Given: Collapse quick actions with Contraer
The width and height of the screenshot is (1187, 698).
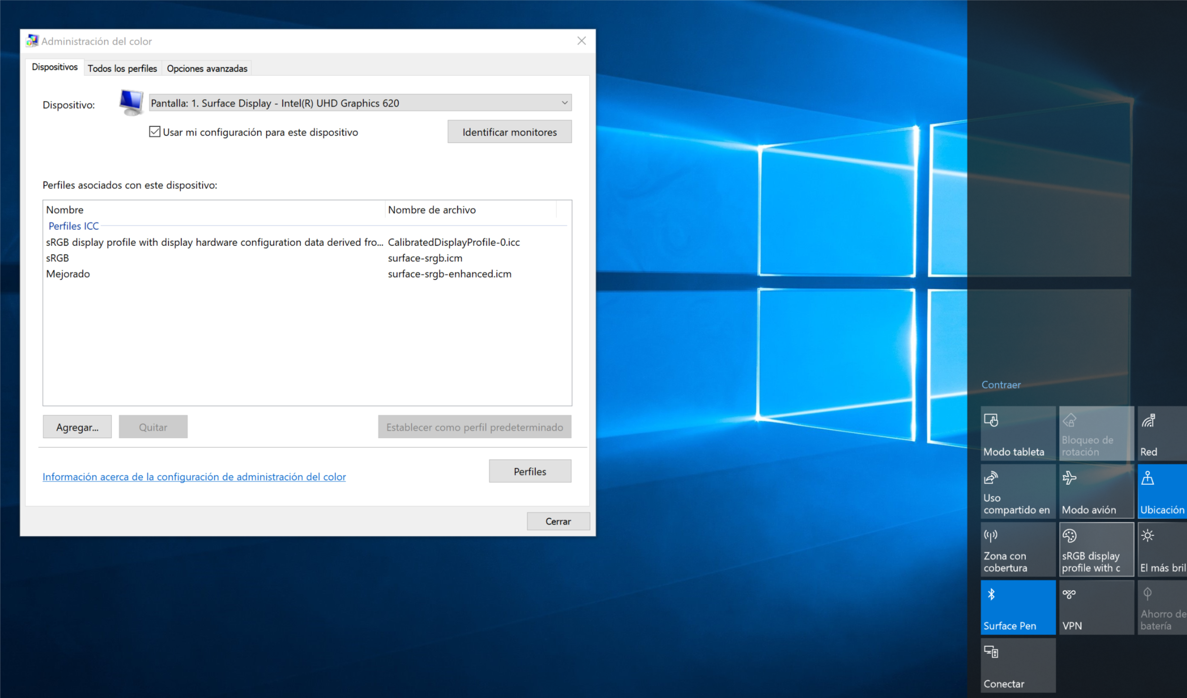Looking at the screenshot, I should [1001, 385].
